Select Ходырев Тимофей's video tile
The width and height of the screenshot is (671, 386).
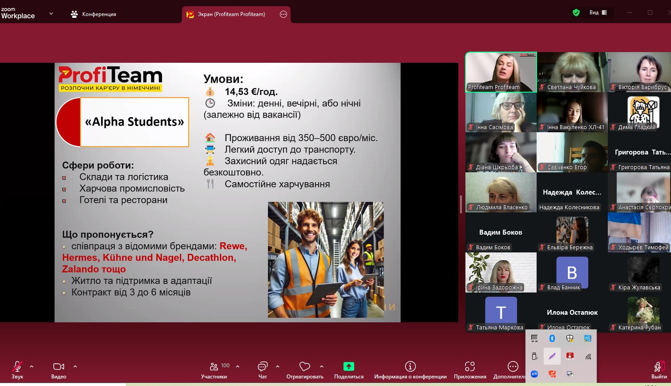point(639,232)
